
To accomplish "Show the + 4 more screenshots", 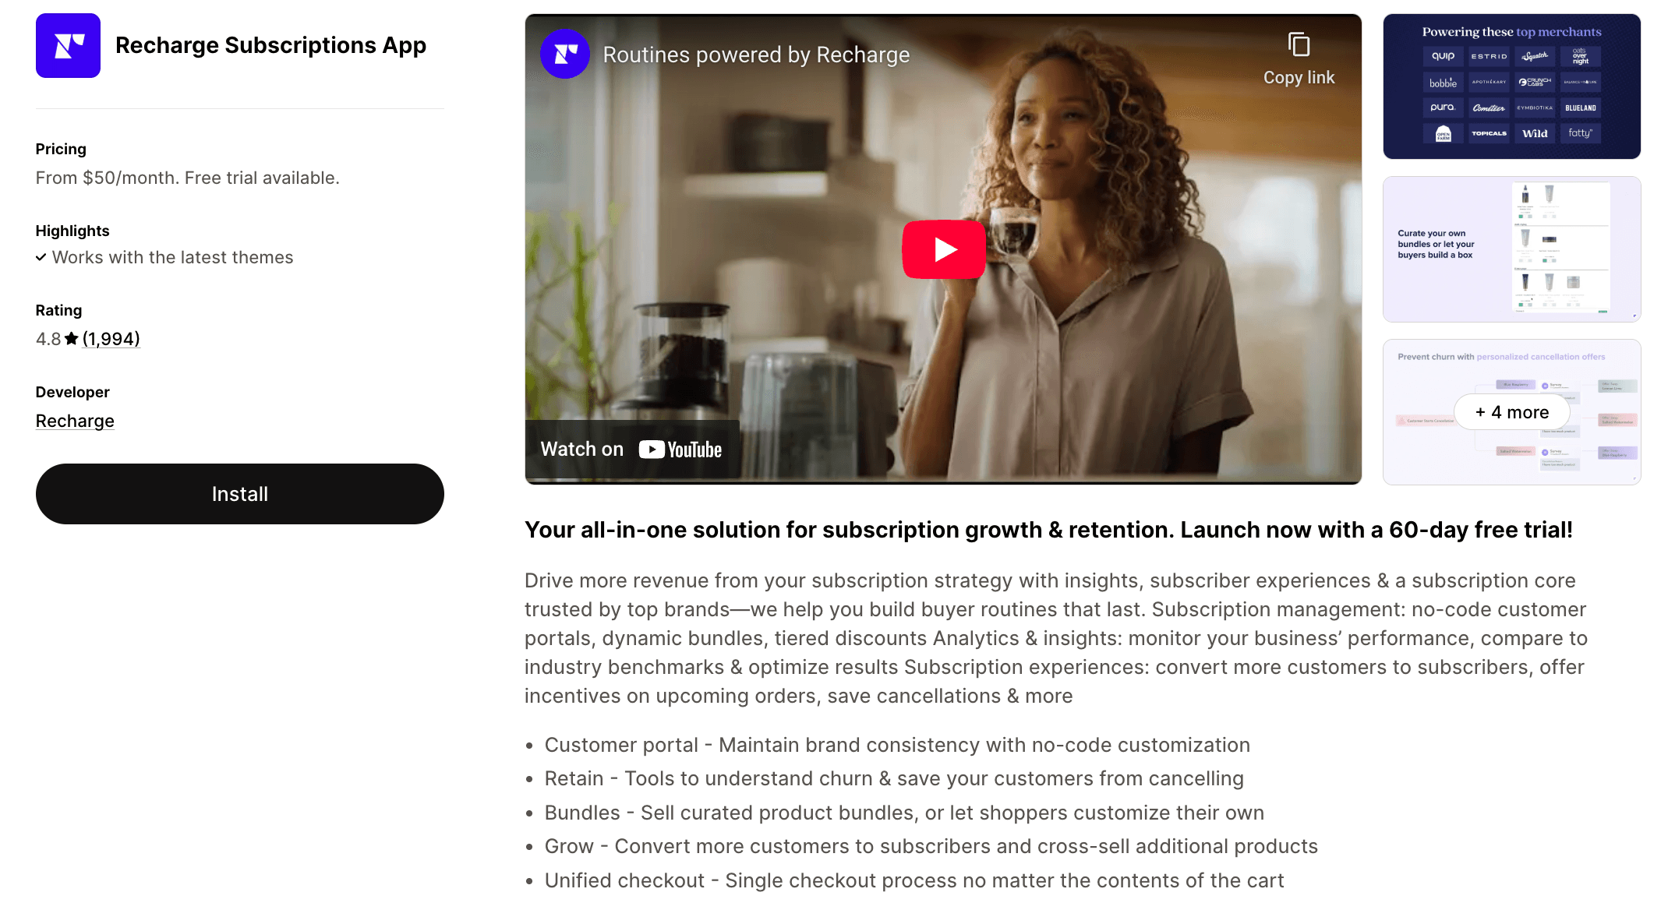I will point(1511,412).
